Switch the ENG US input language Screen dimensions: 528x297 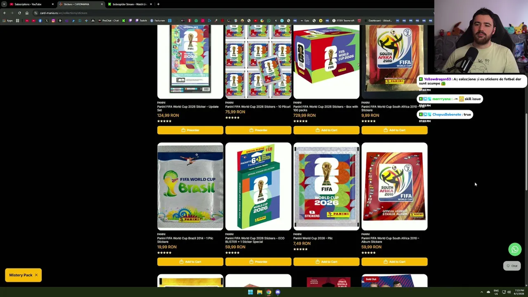pos(496,292)
